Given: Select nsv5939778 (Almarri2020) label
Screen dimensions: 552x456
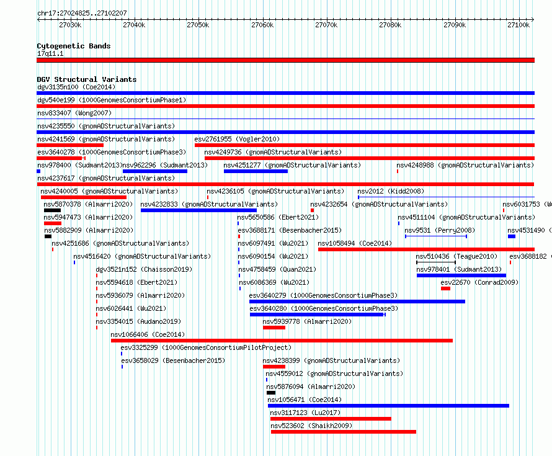Looking at the screenshot, I should (307, 321).
